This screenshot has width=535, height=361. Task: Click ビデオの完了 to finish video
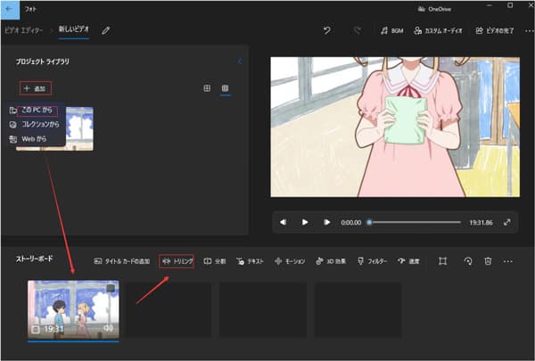coord(494,30)
